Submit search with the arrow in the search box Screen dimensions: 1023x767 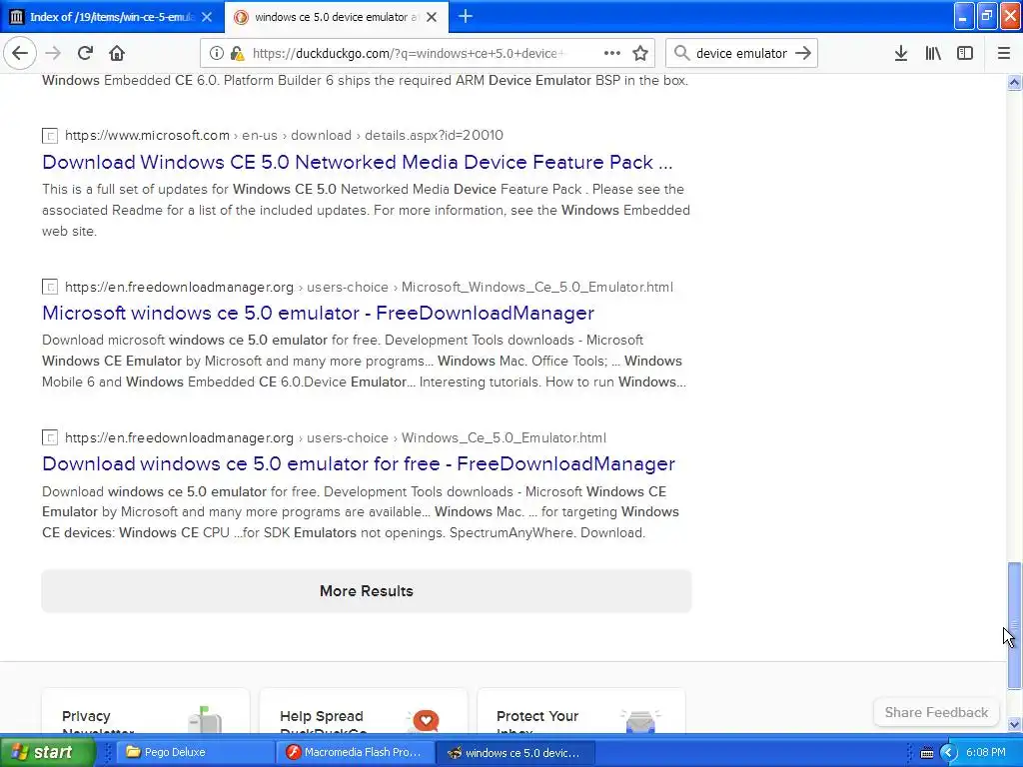[x=803, y=53]
